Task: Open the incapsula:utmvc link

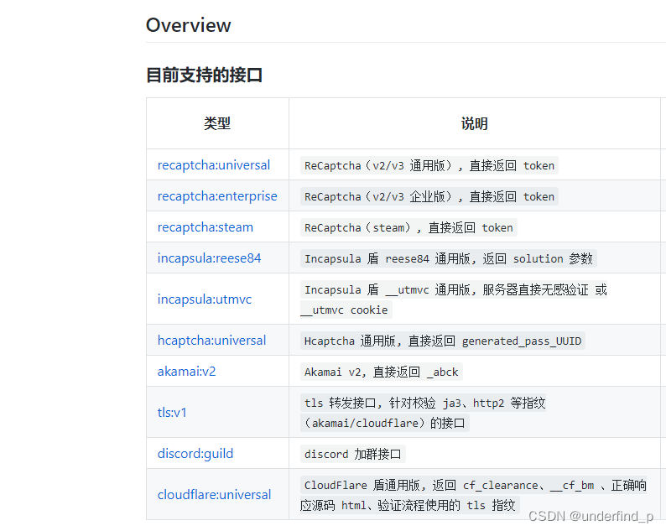Action: coord(205,299)
